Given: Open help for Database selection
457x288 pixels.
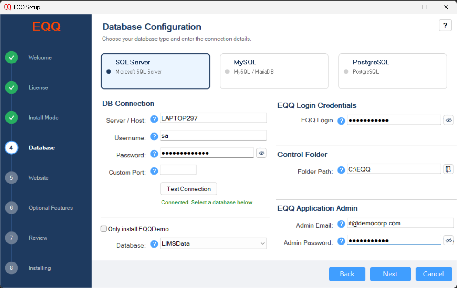Looking at the screenshot, I should 154,244.
